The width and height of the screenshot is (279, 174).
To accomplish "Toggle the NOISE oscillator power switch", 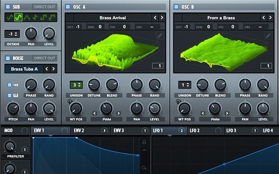I will coord(8,58).
